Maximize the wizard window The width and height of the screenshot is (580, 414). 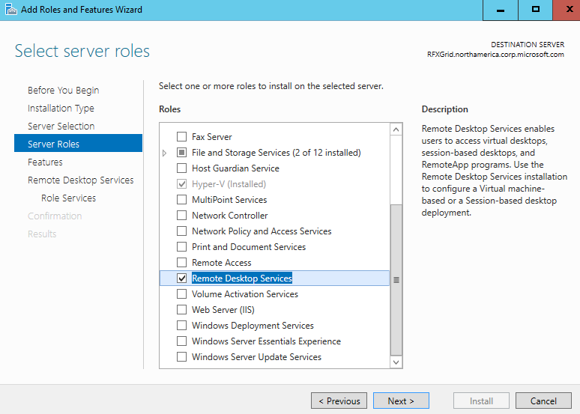pos(535,10)
